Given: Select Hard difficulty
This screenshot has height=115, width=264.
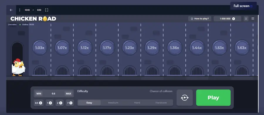Looking at the screenshot, I should coord(137,103).
